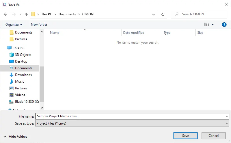Select Downloads folder in sidebar
The image size is (231, 143).
tap(23, 75)
